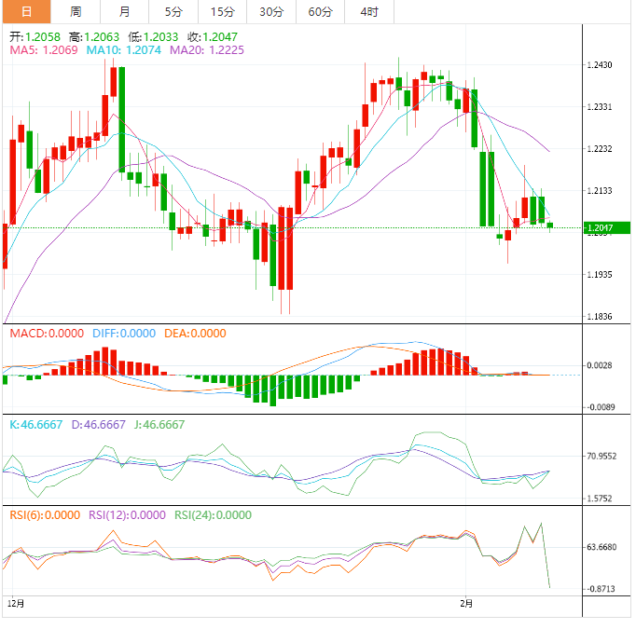Click the K value in KDJ panel
Viewport: 636px width, 629px height.
click(x=35, y=424)
